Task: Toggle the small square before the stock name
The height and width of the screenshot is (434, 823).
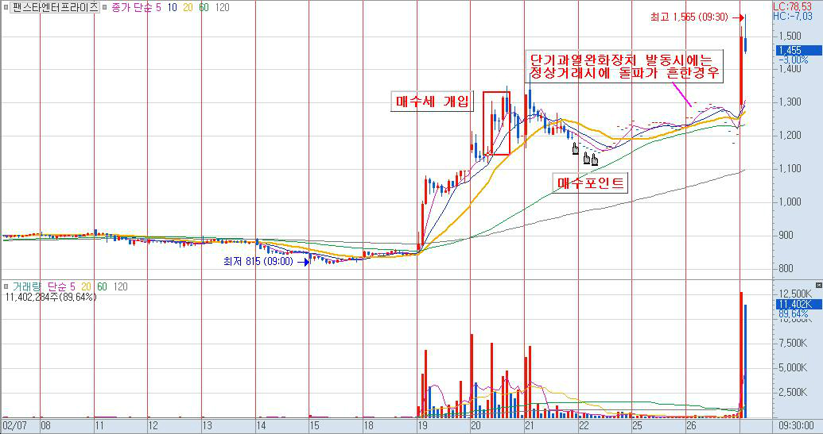Action: [x=6, y=7]
